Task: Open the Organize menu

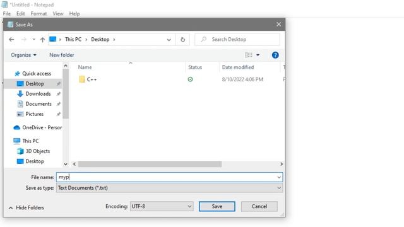Action: click(x=23, y=55)
